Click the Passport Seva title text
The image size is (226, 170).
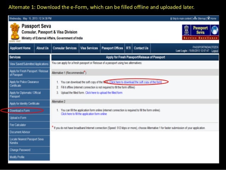tap(36, 26)
